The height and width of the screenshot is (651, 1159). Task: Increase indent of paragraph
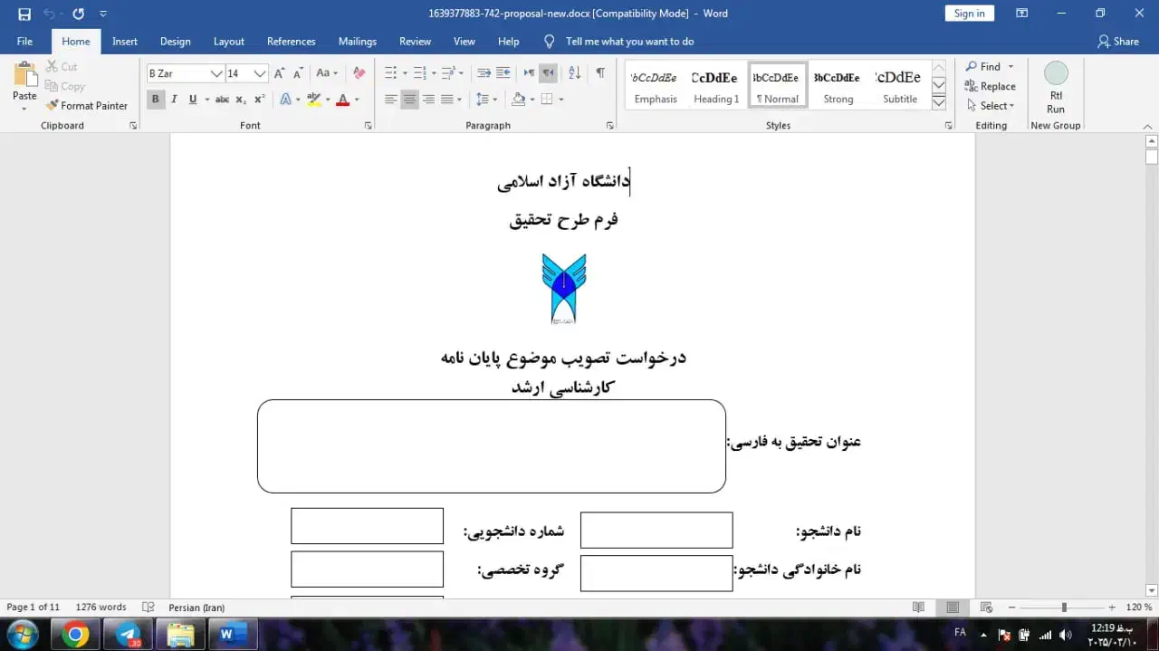coord(503,73)
